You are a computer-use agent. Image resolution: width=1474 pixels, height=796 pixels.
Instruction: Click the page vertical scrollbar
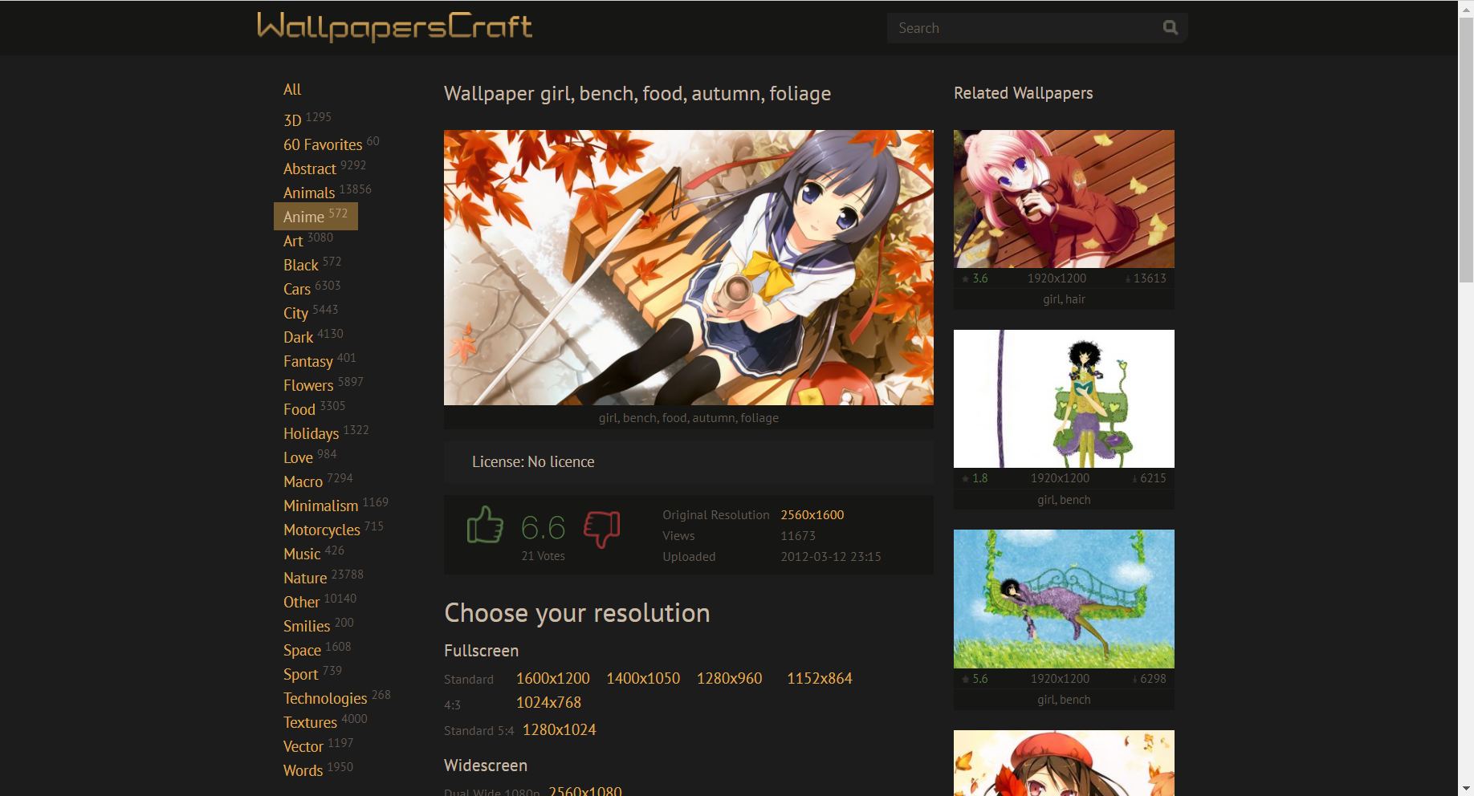click(1466, 149)
